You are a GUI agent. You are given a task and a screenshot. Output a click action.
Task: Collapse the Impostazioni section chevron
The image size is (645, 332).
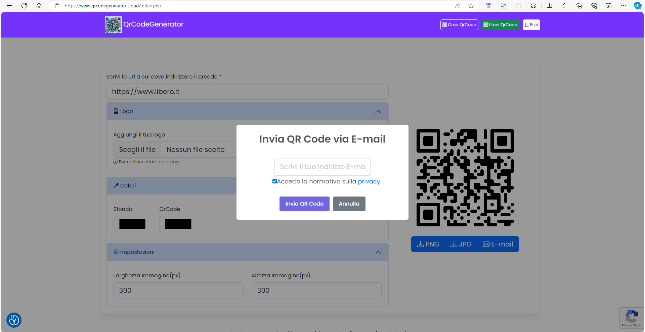point(378,252)
